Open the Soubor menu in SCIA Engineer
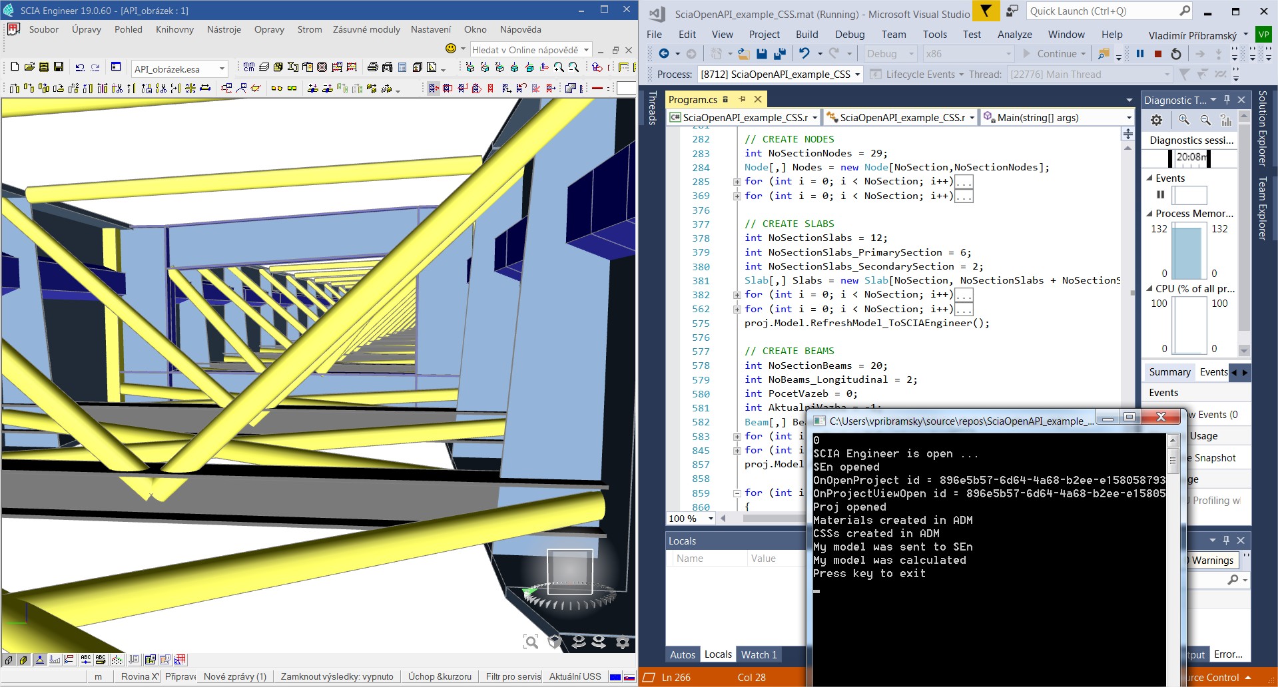 click(44, 29)
